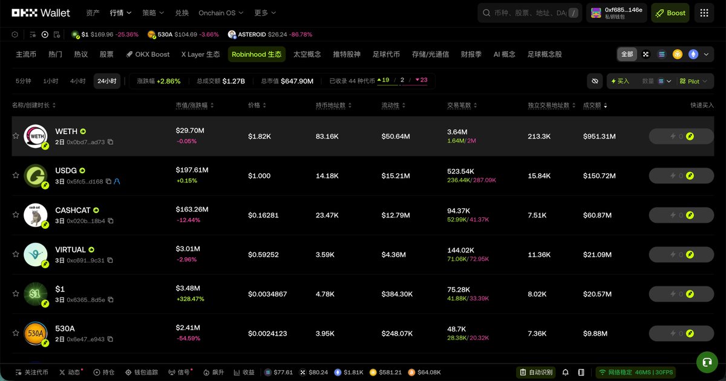Quick buy button in $1 row

681,293
